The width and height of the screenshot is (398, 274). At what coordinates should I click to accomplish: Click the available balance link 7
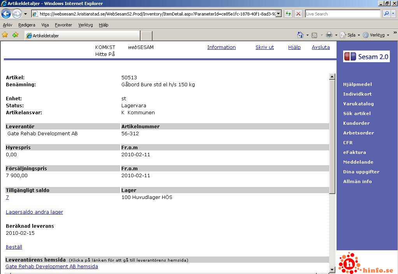click(x=7, y=197)
